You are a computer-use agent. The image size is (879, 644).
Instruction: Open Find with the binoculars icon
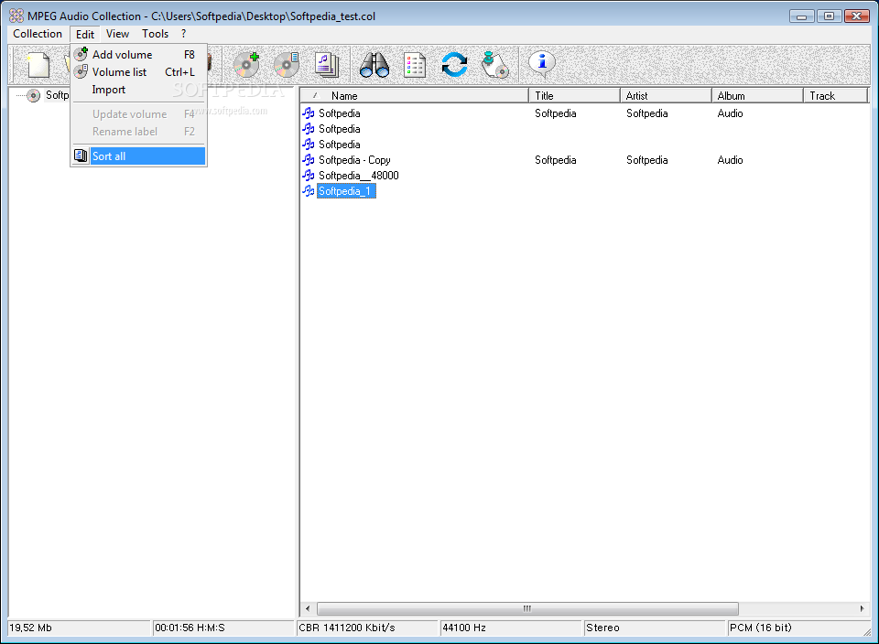click(x=374, y=64)
